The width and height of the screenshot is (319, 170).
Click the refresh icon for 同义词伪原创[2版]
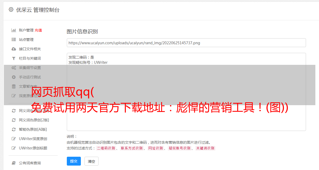pyautogui.click(x=14, y=120)
